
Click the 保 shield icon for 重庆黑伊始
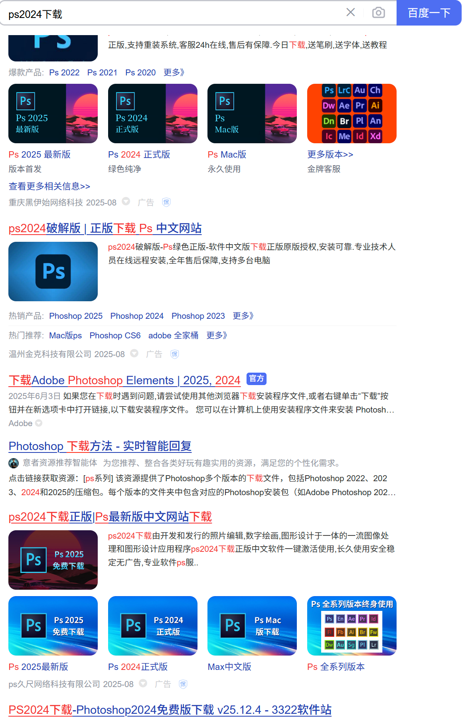pyautogui.click(x=166, y=202)
